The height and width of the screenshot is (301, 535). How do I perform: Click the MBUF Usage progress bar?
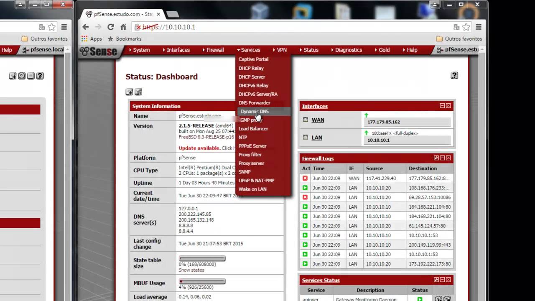click(x=202, y=281)
